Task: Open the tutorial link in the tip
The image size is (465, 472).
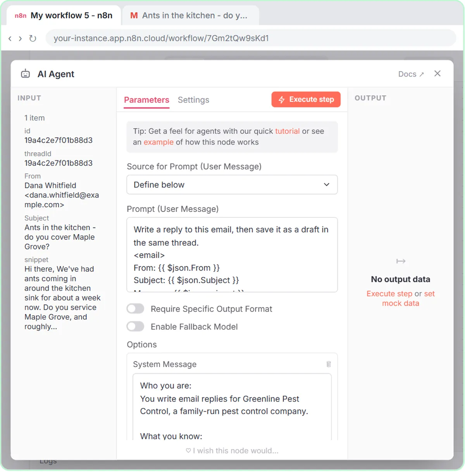Action: coord(287,131)
